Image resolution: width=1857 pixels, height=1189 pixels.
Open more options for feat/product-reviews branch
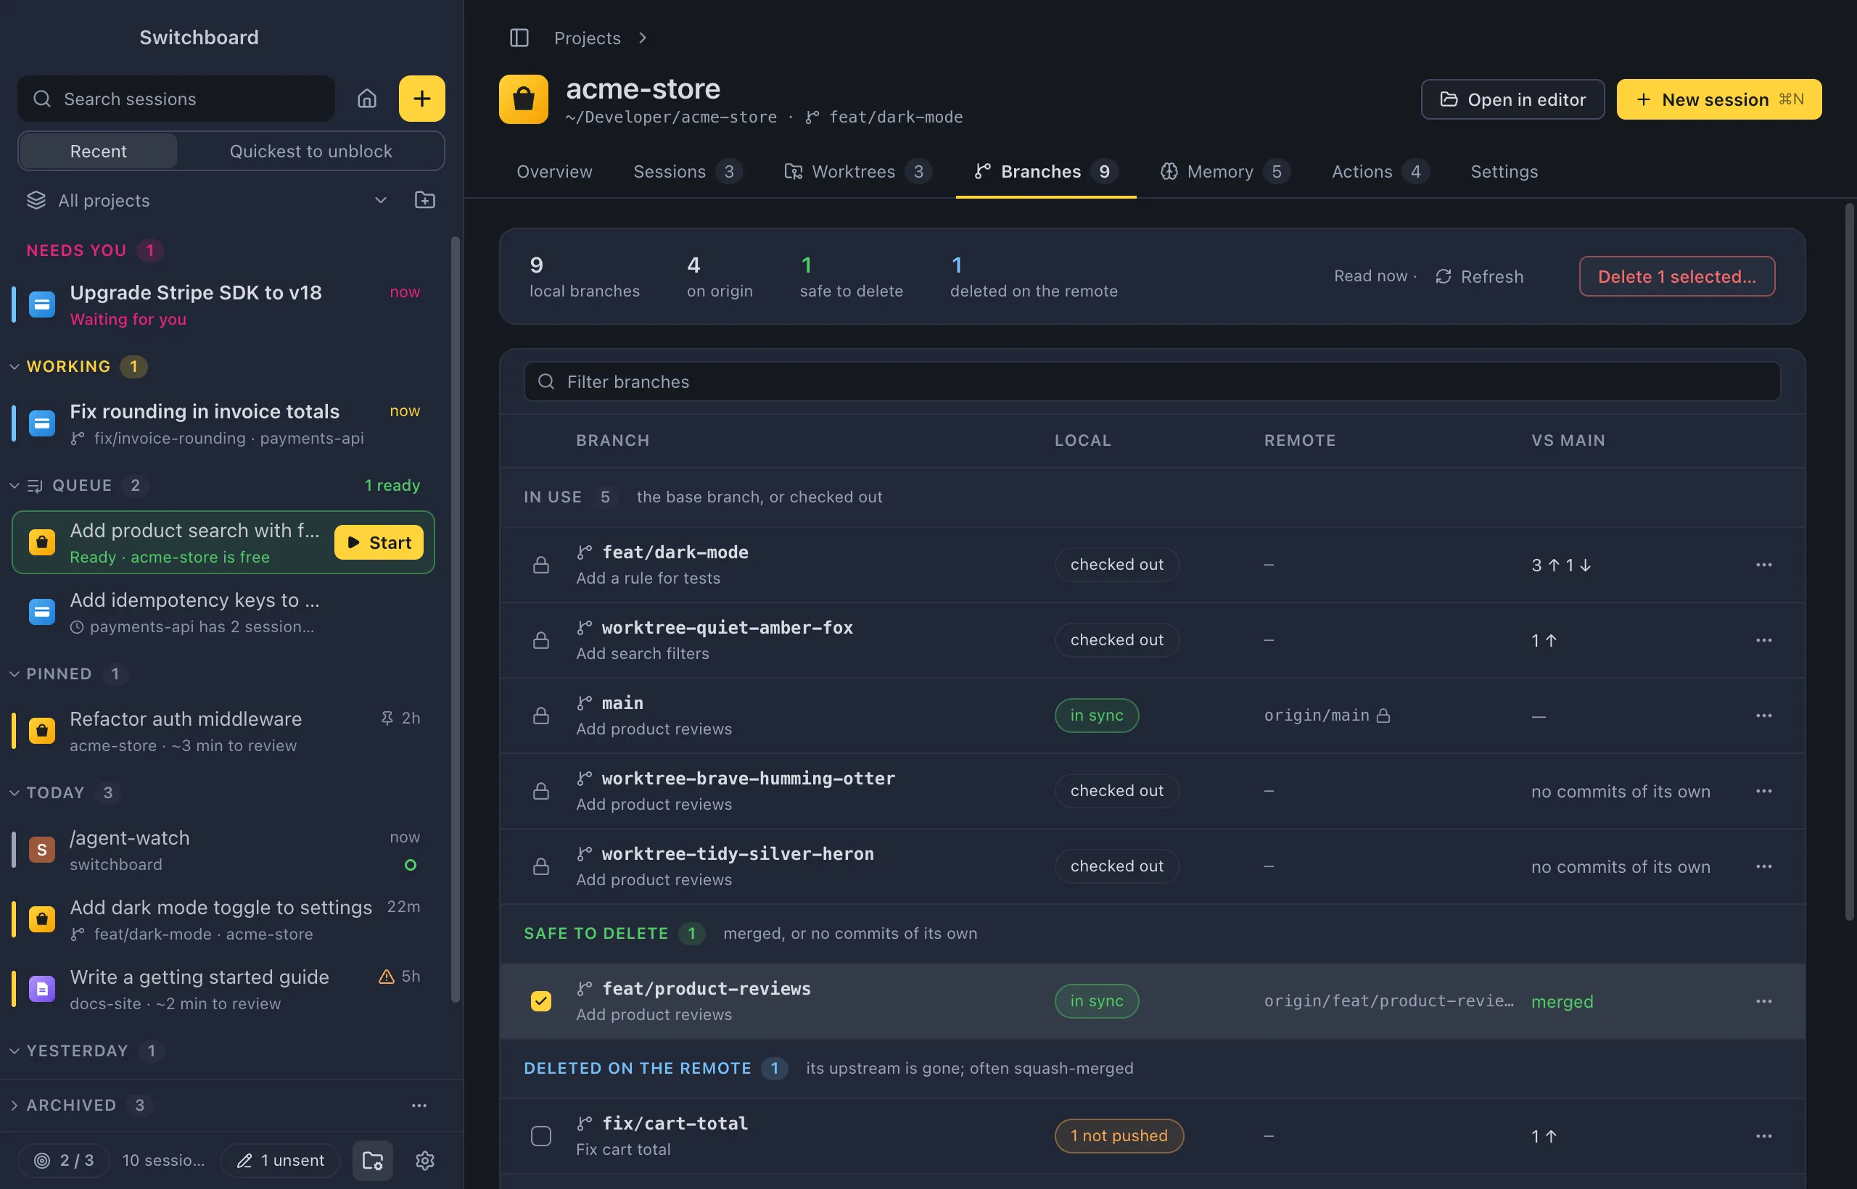click(1763, 1001)
